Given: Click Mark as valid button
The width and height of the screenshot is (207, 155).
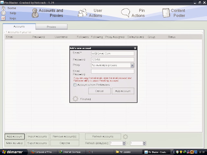Looking at the screenshot, I should tap(14, 143).
